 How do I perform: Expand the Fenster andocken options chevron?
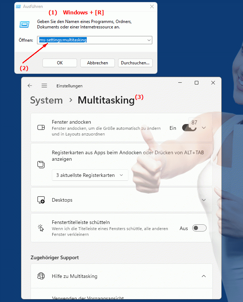point(204,128)
